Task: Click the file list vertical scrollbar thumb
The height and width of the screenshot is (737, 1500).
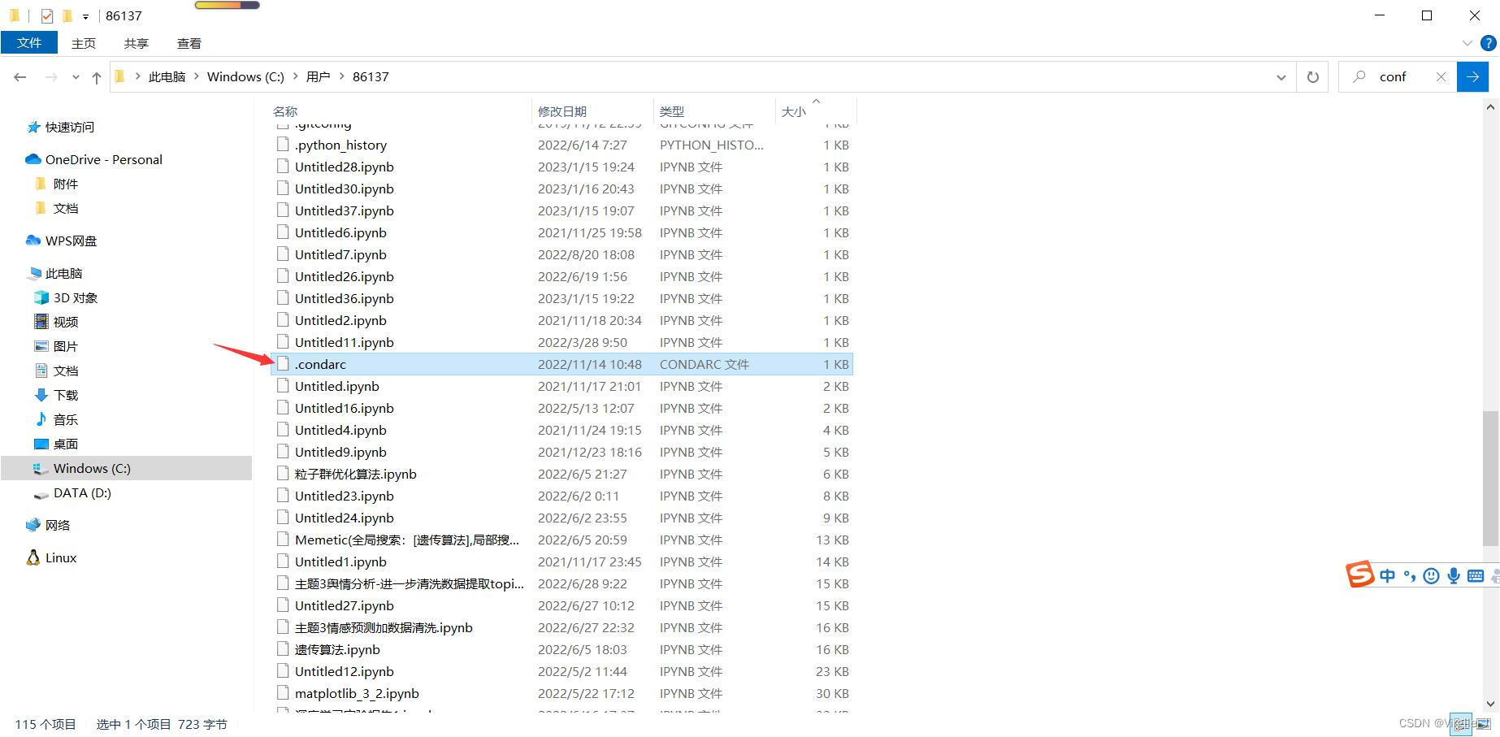Action: 1490,478
